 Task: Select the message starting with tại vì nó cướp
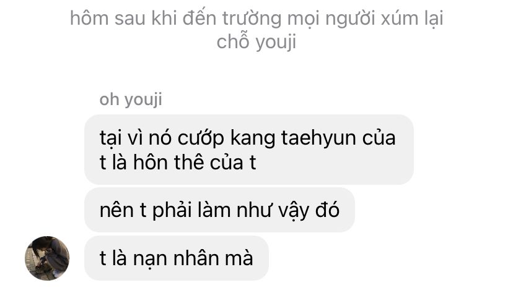click(x=249, y=150)
